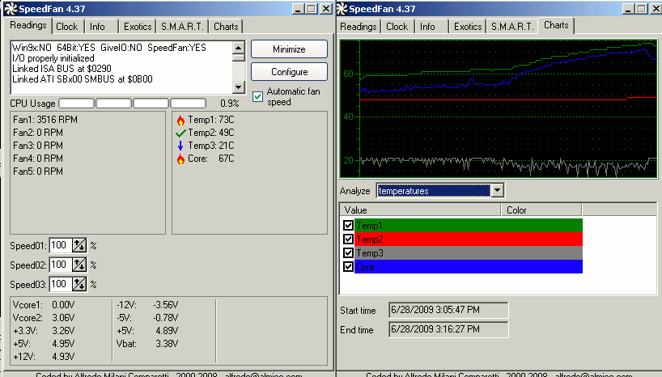This screenshot has width=662, height=377.
Task: Click the 'Vcore2: 3.06V' voltage reading
Action: tap(44, 318)
